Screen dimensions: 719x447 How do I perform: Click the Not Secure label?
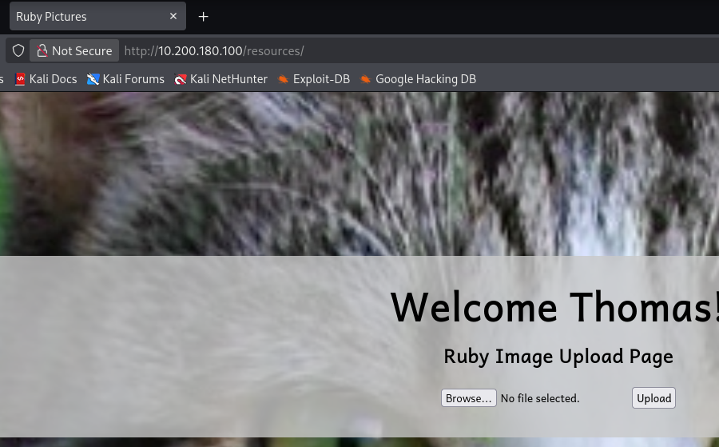click(x=81, y=50)
